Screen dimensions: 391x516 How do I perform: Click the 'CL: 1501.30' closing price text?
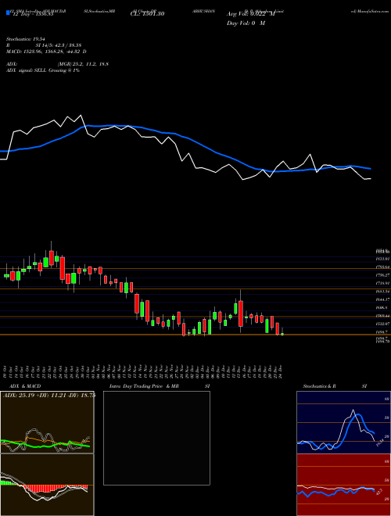coord(147,14)
